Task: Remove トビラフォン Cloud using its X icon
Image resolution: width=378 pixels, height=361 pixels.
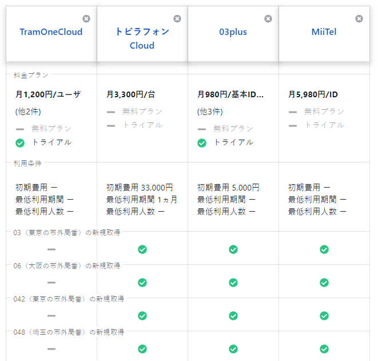Action: [x=177, y=19]
